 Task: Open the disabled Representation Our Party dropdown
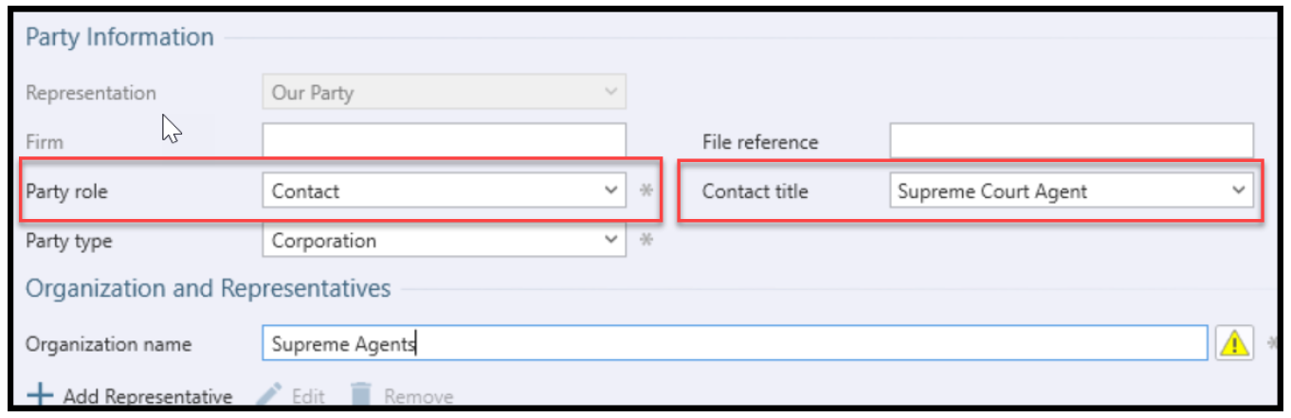pos(444,93)
